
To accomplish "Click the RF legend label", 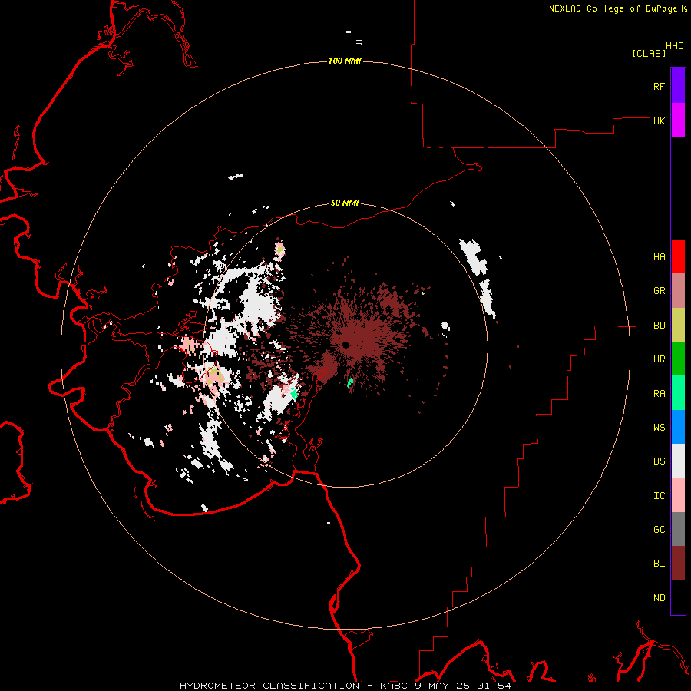I will pyautogui.click(x=659, y=86).
